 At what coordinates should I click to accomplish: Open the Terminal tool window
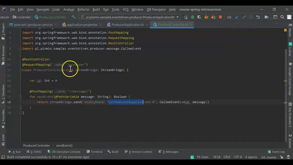(x=95, y=152)
